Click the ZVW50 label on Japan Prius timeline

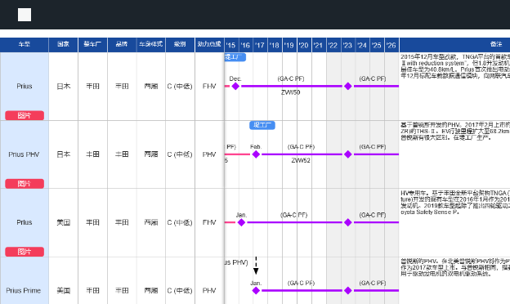coord(290,92)
